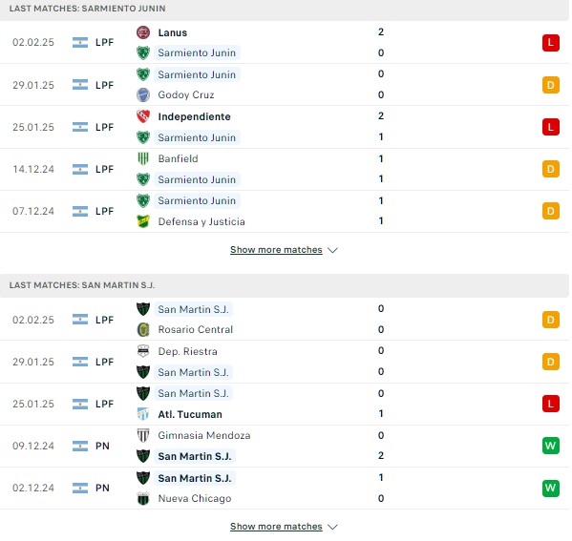Viewport: 572px width, 541px height.
Task: Click the Atl. Tucuman crest icon
Action: coord(143,414)
